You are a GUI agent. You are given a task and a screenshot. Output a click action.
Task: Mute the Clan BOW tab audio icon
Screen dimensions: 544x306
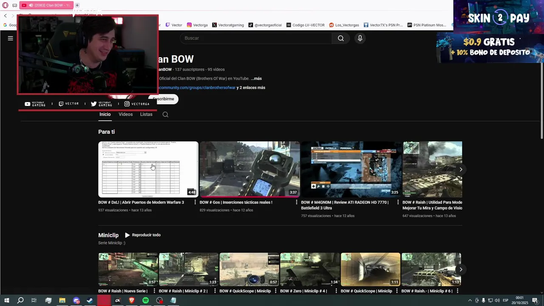(x=31, y=5)
